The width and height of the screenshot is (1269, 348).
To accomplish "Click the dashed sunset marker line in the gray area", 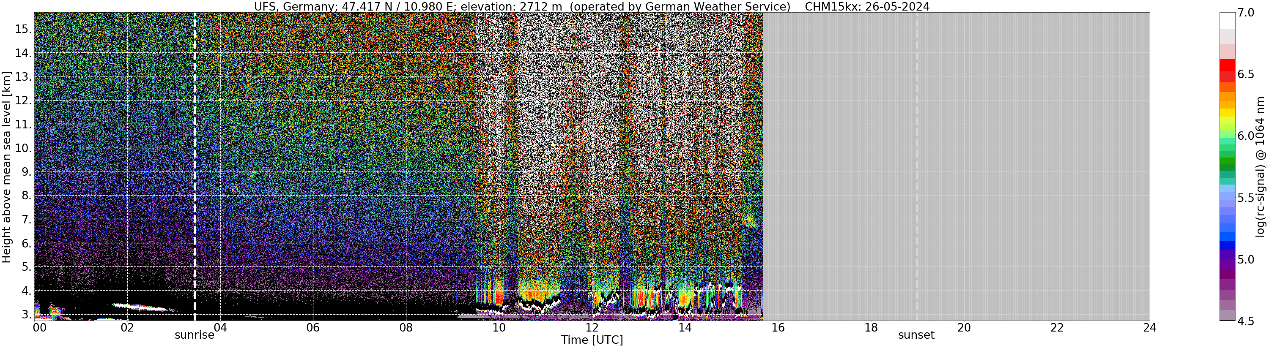I will 917,167.
